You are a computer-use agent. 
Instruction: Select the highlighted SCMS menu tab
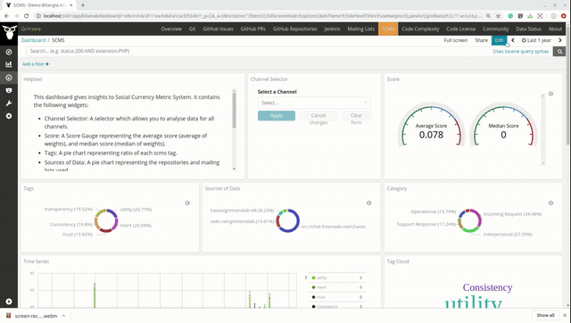[x=388, y=29]
